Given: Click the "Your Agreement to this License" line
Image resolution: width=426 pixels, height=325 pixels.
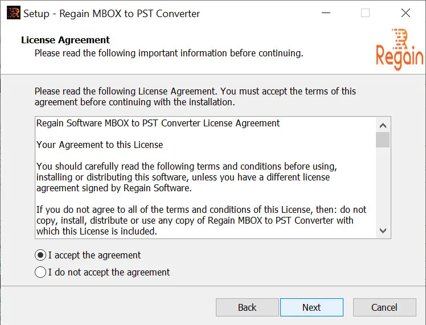Looking at the screenshot, I should coord(100,145).
